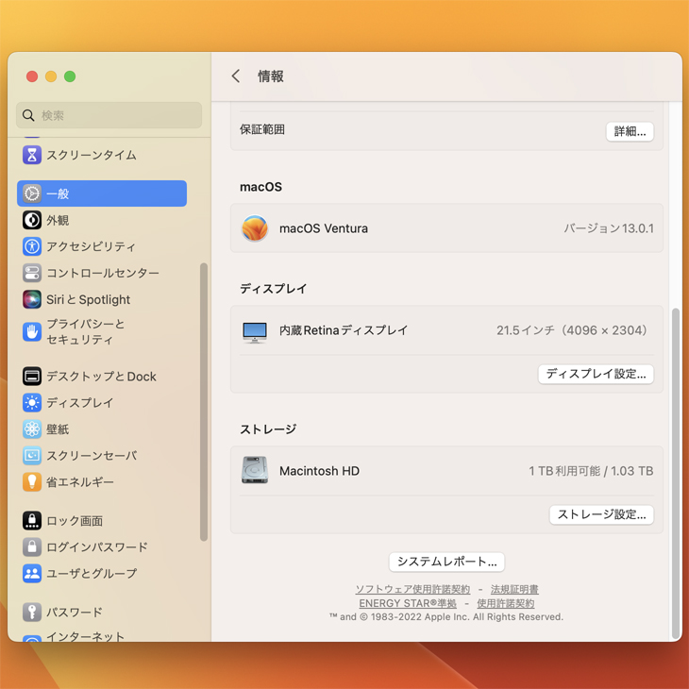This screenshot has width=689, height=689.
Task: Click 保証範囲 label
Action: pyautogui.click(x=262, y=129)
